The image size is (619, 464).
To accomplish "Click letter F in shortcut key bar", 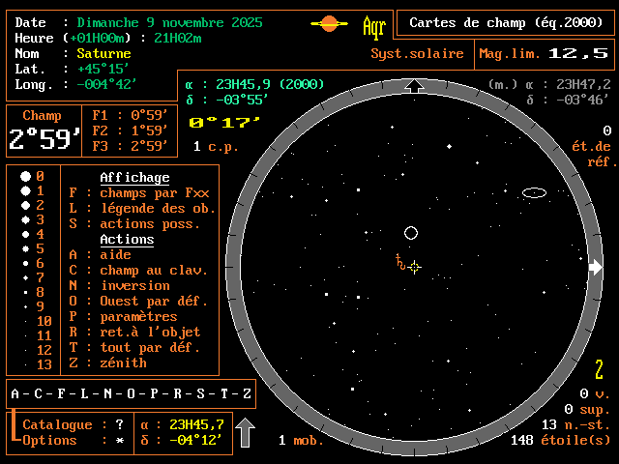I will (61, 393).
